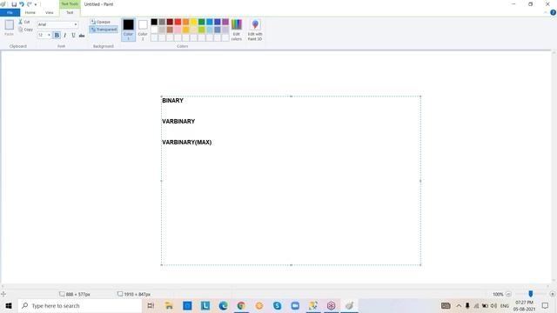Open Paint Help question mark icon
The image size is (557, 313).
tap(553, 12)
